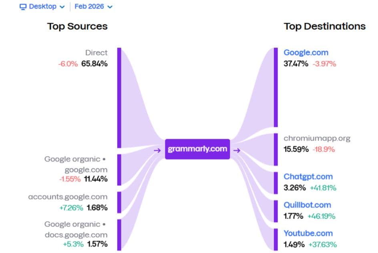Open the Quillbot.com destination link
The width and height of the screenshot is (378, 253).
pyautogui.click(x=307, y=205)
